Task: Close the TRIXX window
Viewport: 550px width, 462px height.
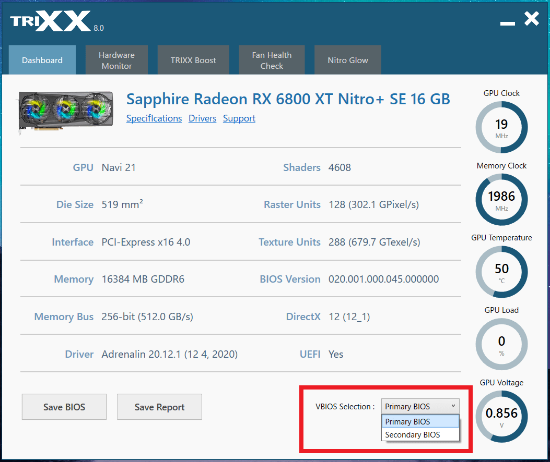Action: (x=531, y=19)
